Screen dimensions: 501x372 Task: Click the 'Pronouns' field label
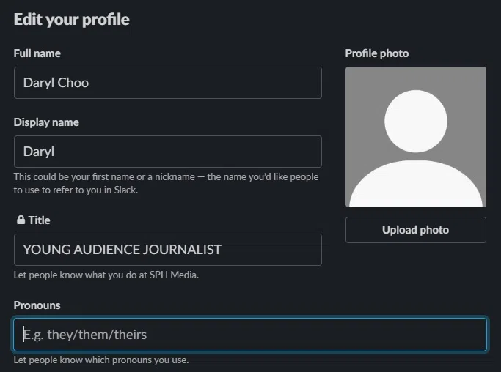pos(37,305)
